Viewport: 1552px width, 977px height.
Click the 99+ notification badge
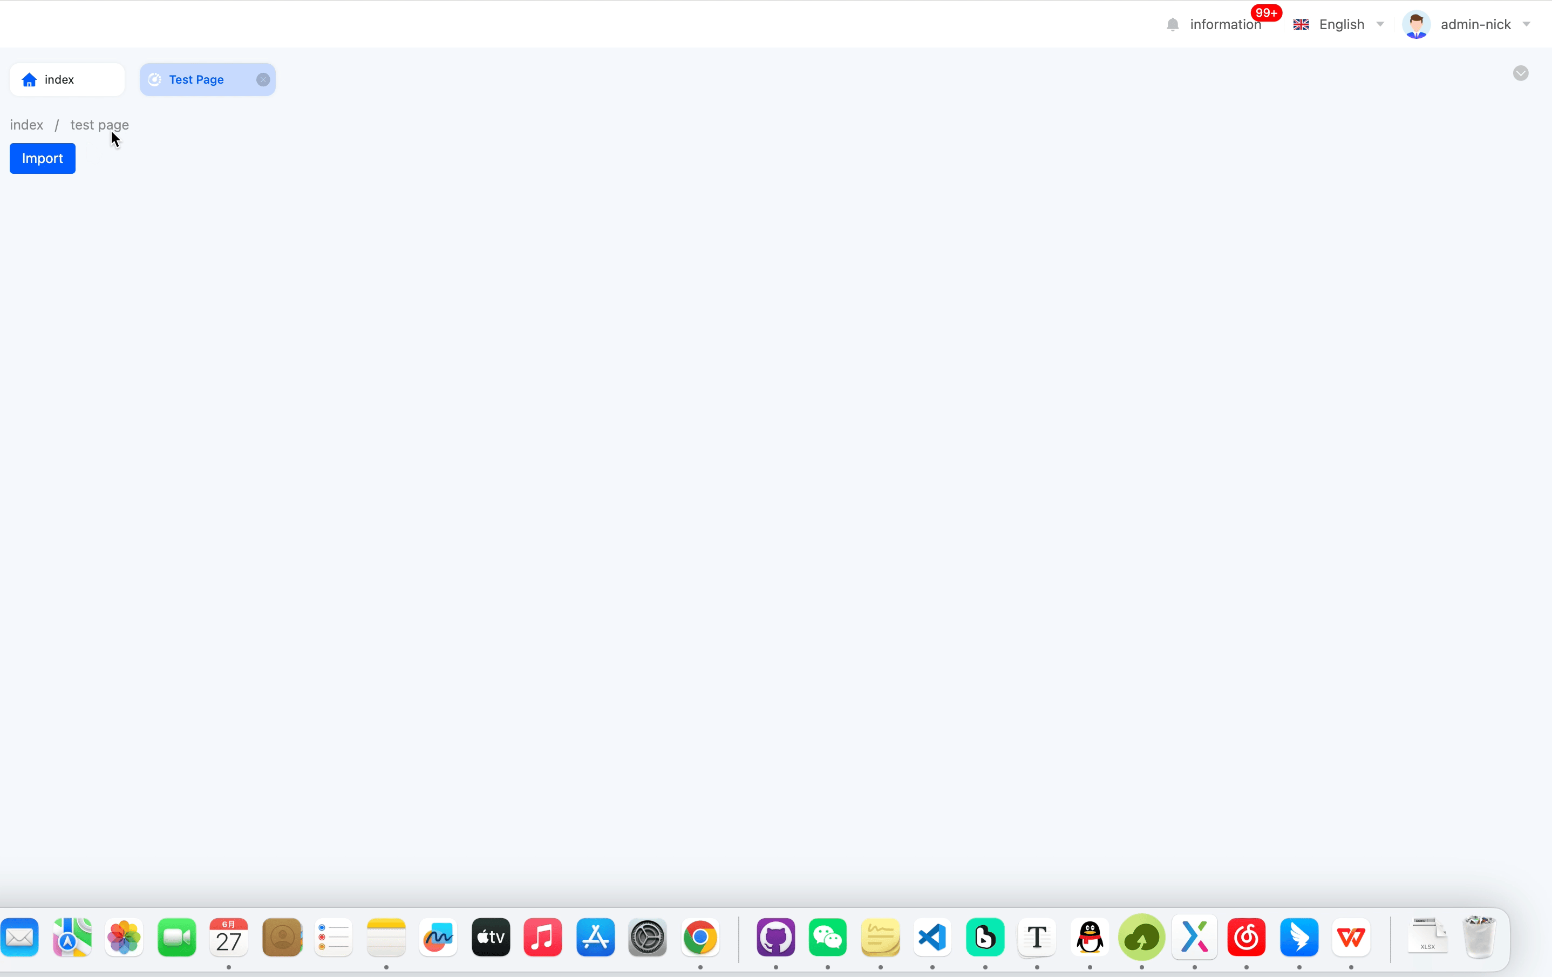(1266, 13)
